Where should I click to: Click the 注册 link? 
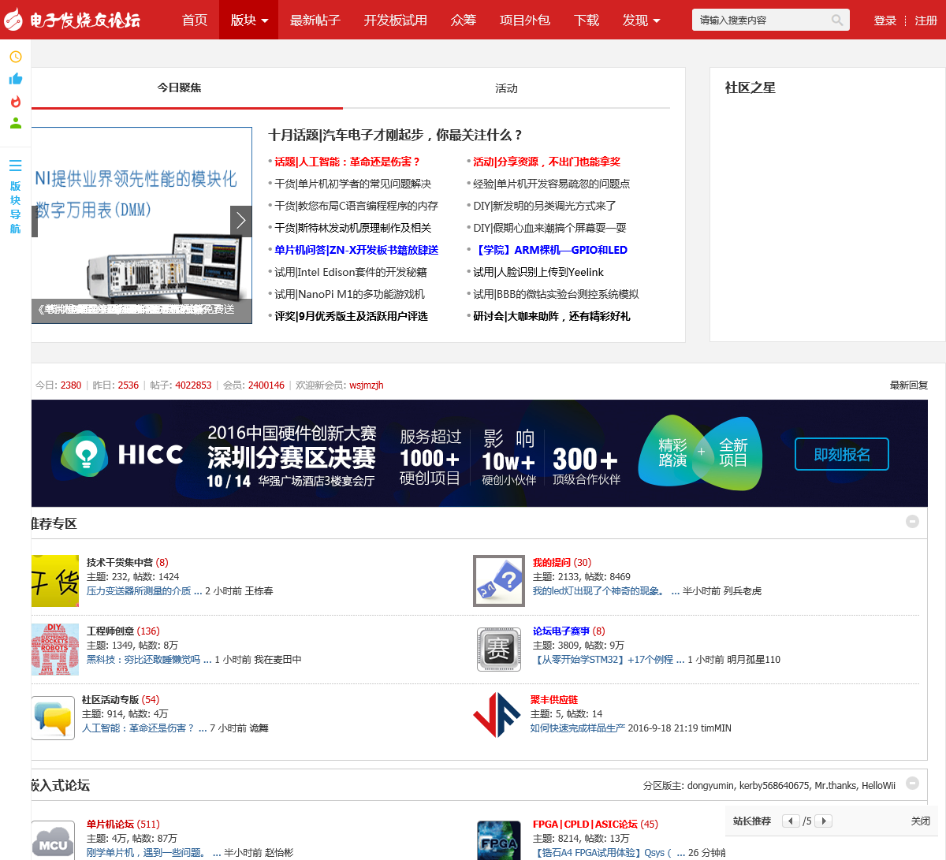pos(926,20)
